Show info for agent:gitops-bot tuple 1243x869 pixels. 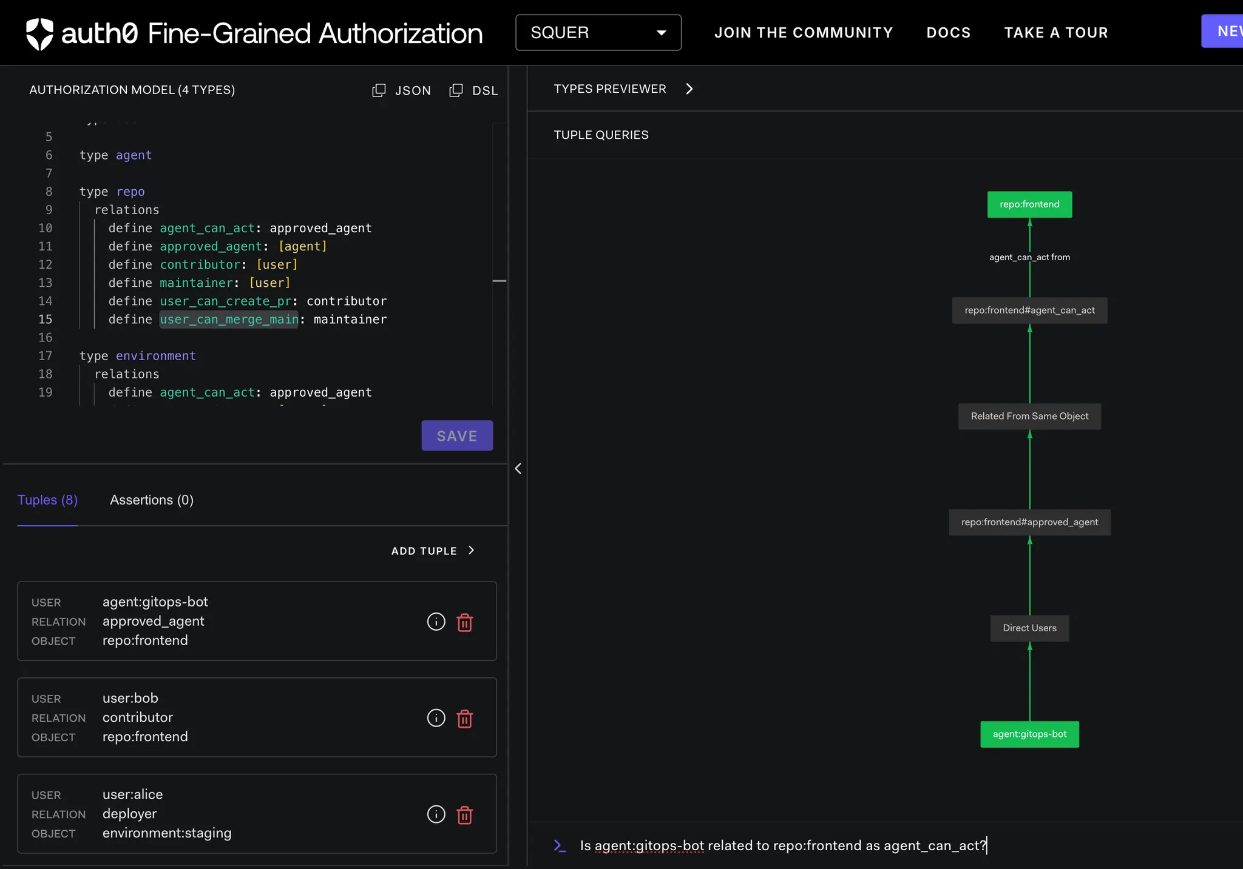pyautogui.click(x=436, y=622)
